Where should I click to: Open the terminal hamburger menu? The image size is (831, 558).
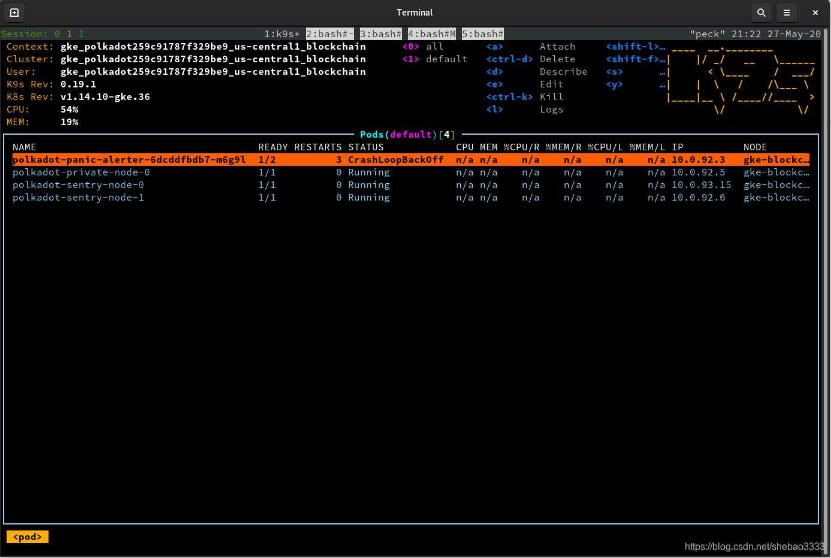coord(787,12)
